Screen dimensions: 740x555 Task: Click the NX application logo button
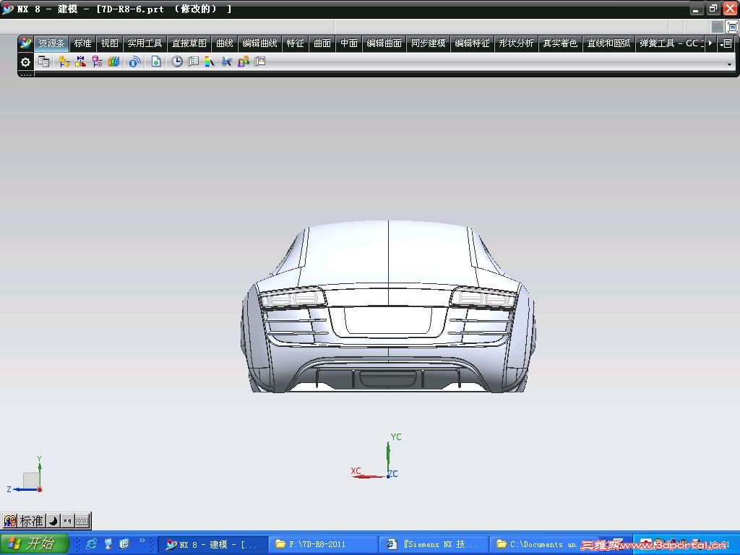pos(25,43)
